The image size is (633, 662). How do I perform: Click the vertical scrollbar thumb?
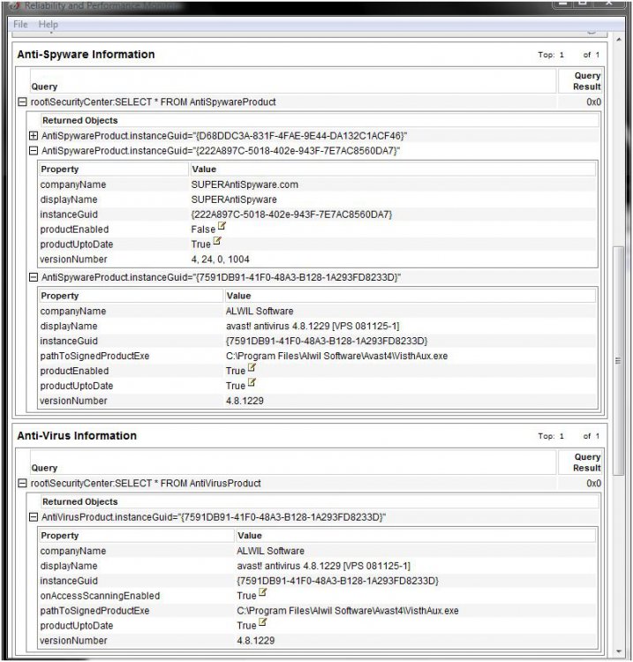619,361
